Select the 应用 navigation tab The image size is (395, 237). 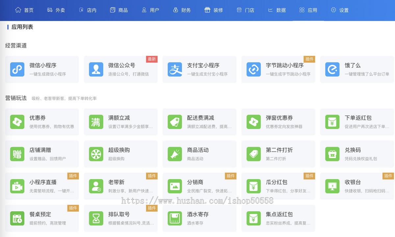pos(308,10)
